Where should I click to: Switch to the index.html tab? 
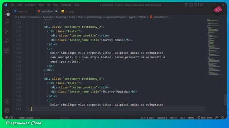[x=47, y=11]
